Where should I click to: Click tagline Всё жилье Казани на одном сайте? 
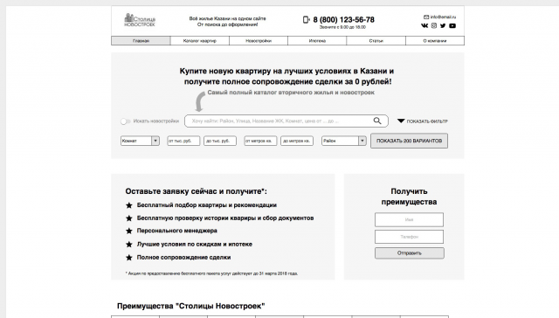point(227,18)
